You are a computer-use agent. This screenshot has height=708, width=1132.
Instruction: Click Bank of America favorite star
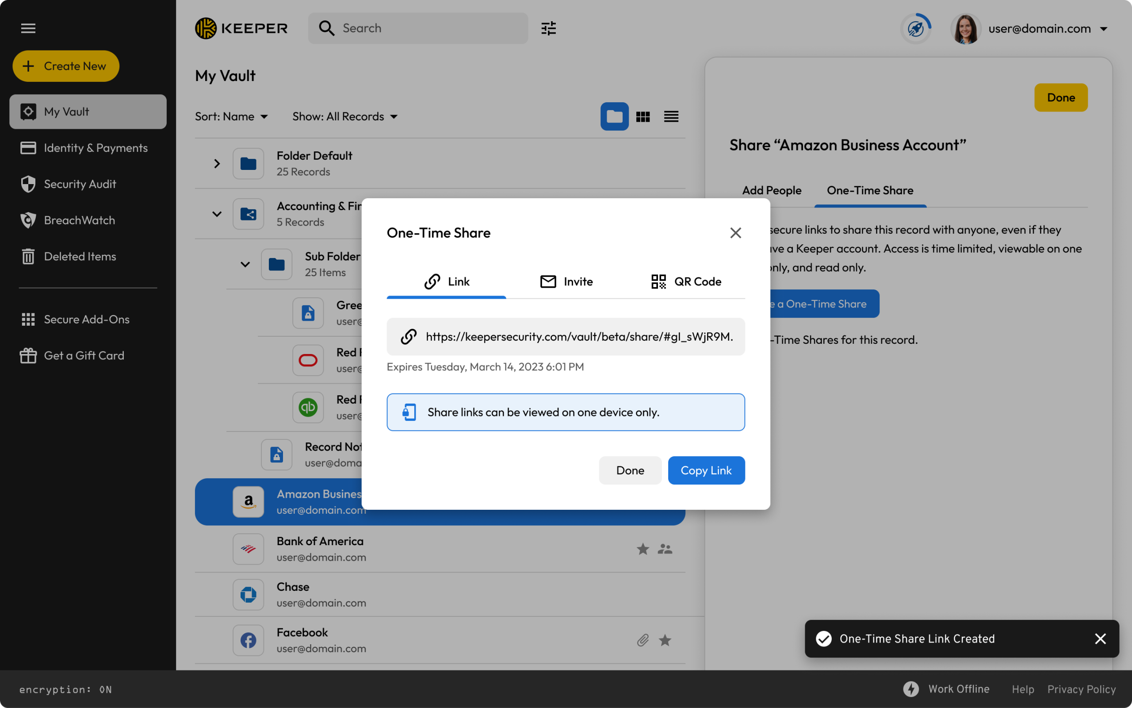point(642,549)
